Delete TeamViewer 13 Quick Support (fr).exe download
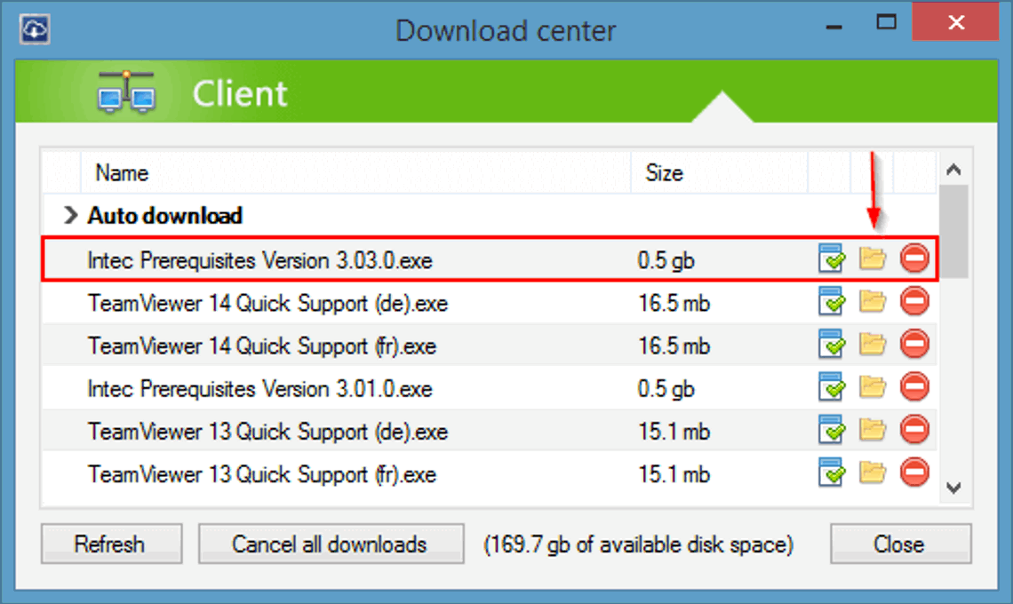Image resolution: width=1013 pixels, height=604 pixels. (x=914, y=473)
